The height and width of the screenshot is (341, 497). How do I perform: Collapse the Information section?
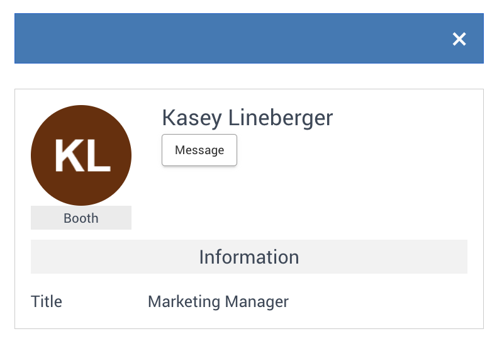248,257
